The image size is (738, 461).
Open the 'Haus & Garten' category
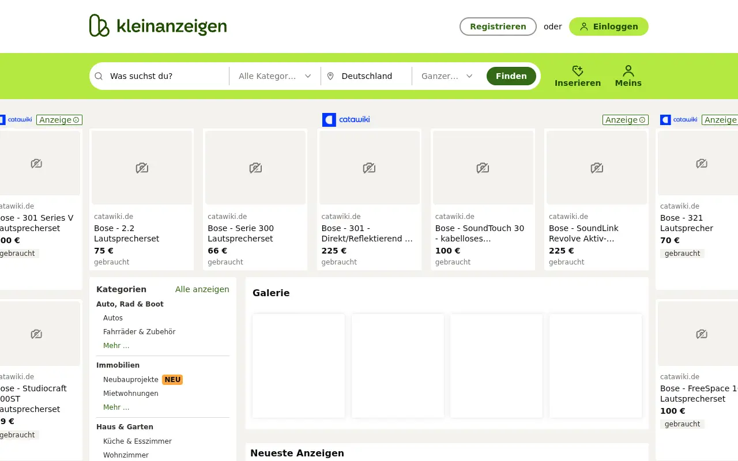(x=125, y=427)
